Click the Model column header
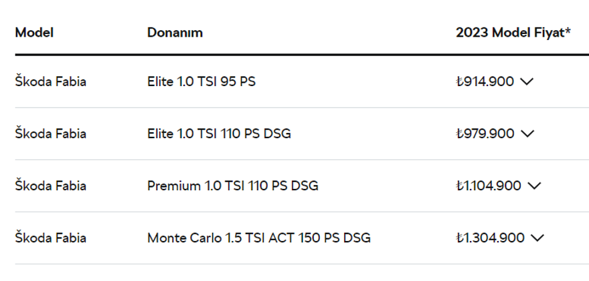The height and width of the screenshot is (281, 589). pos(34,32)
